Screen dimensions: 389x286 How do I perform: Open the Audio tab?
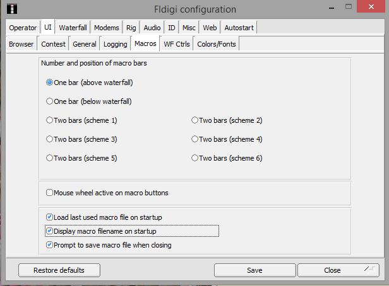click(152, 28)
